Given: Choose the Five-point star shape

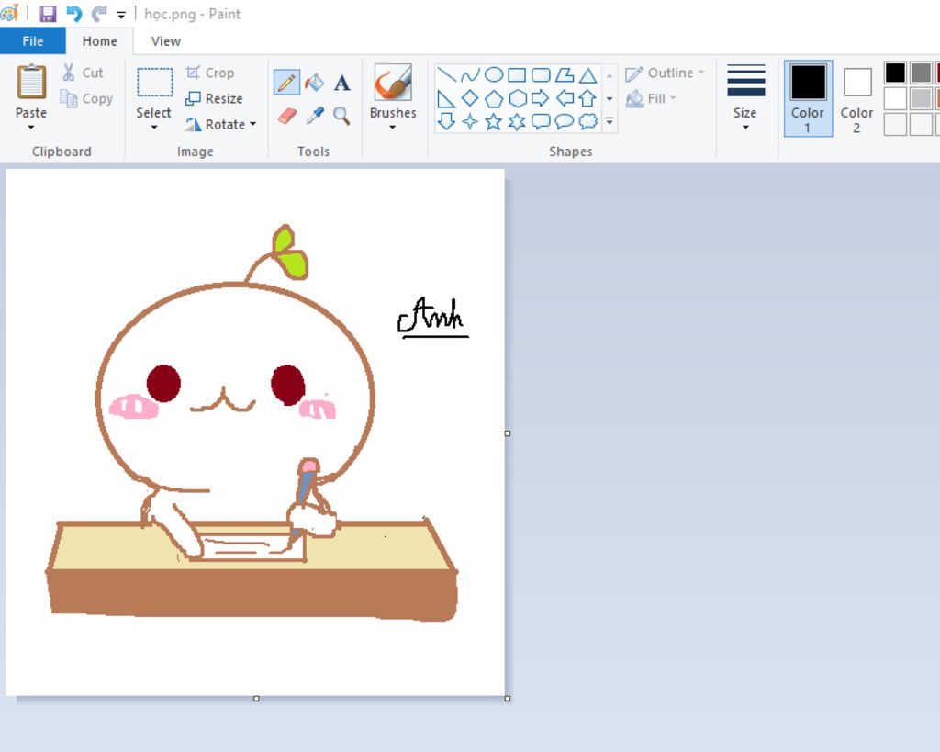Looking at the screenshot, I should [493, 122].
